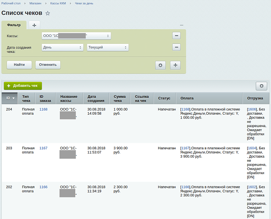Add a new filter tab with plus
This screenshot has height=219, width=271.
[34, 25]
